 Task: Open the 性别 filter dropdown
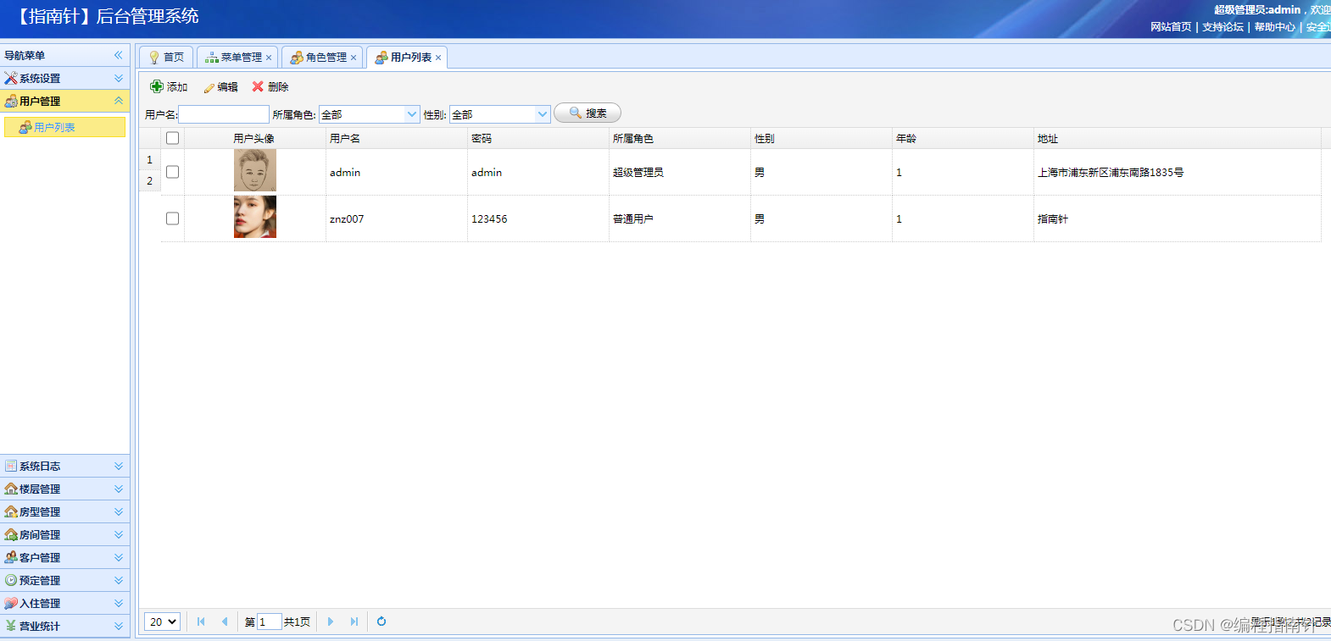[x=543, y=114]
